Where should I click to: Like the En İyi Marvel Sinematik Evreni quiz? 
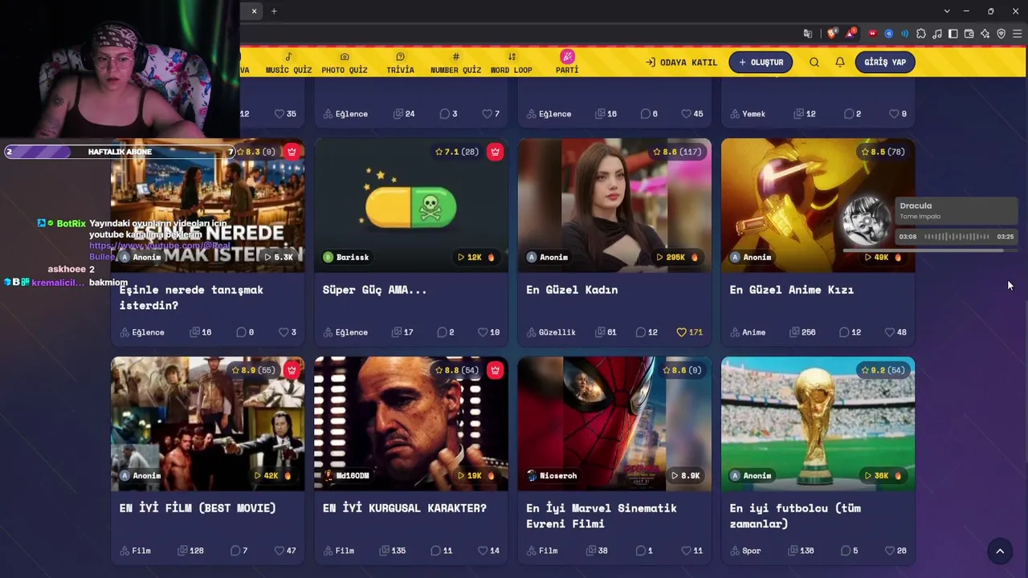685,551
